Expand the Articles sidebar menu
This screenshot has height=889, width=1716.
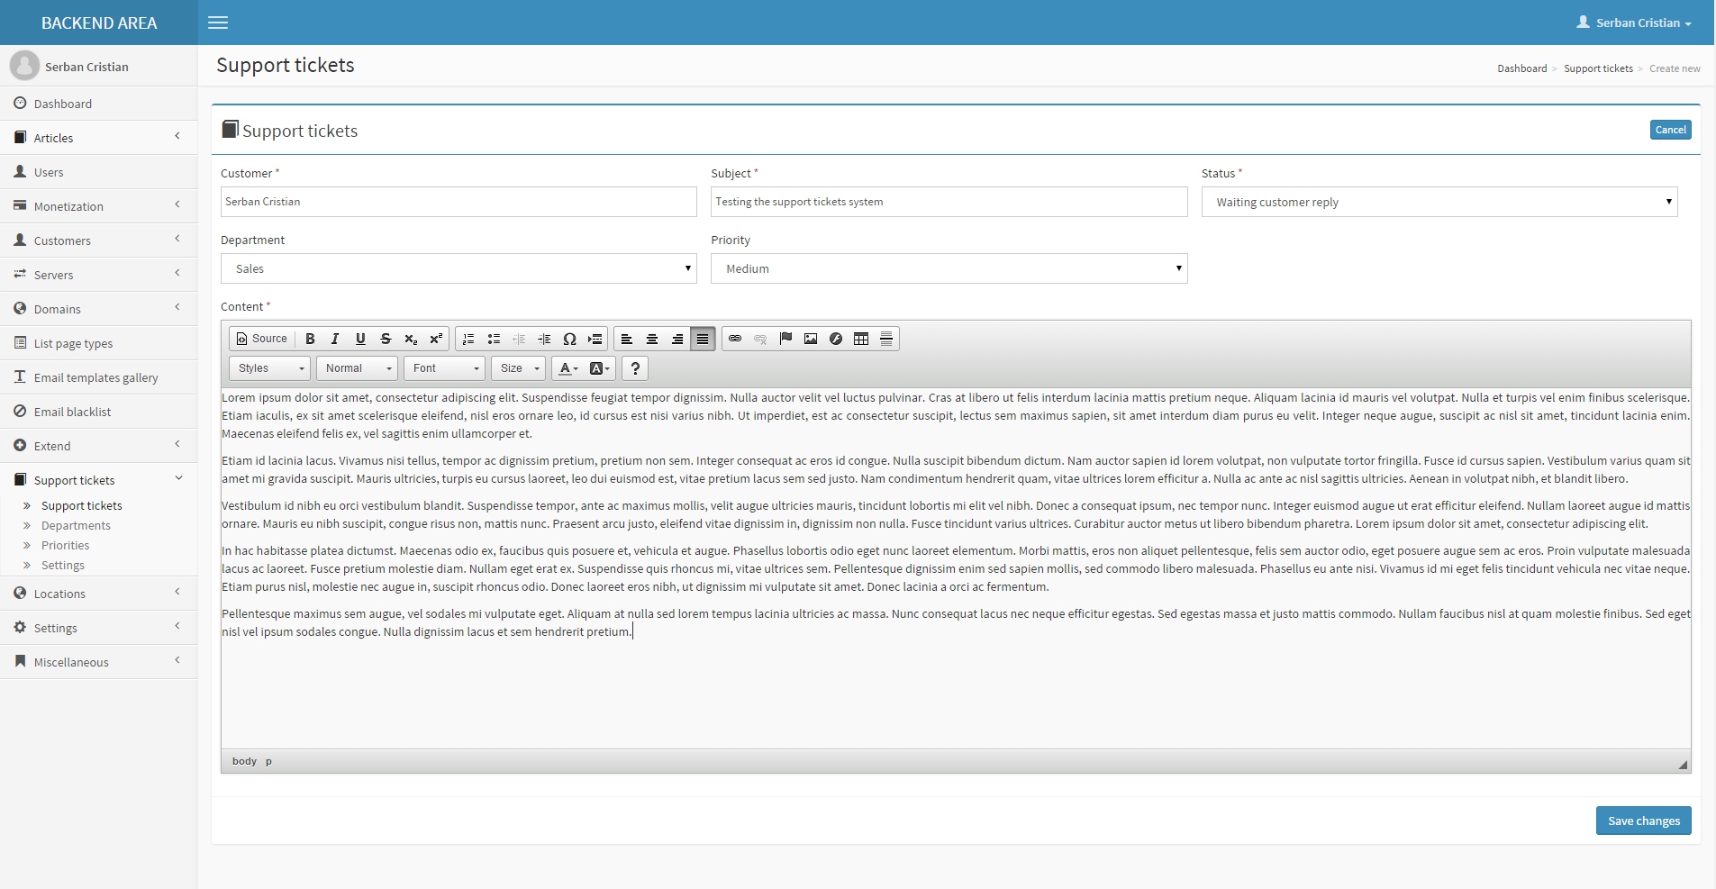[x=98, y=138]
